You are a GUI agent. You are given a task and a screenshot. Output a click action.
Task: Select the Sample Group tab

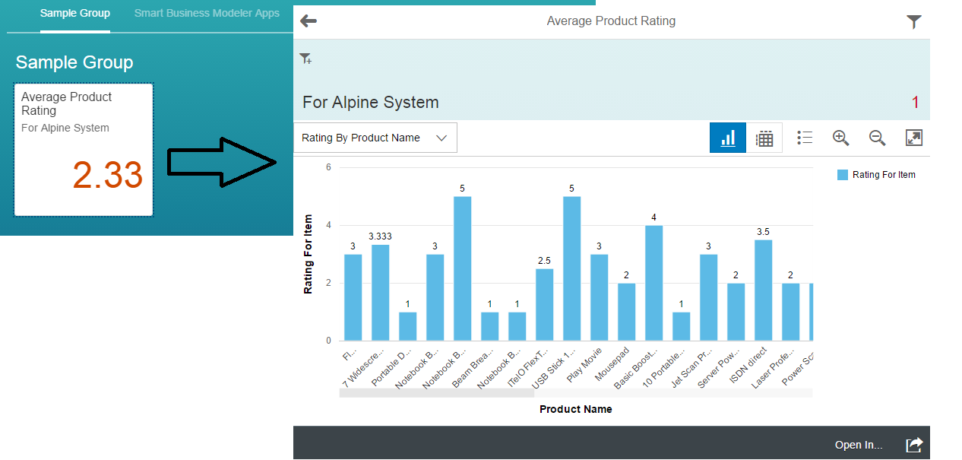coord(75,14)
